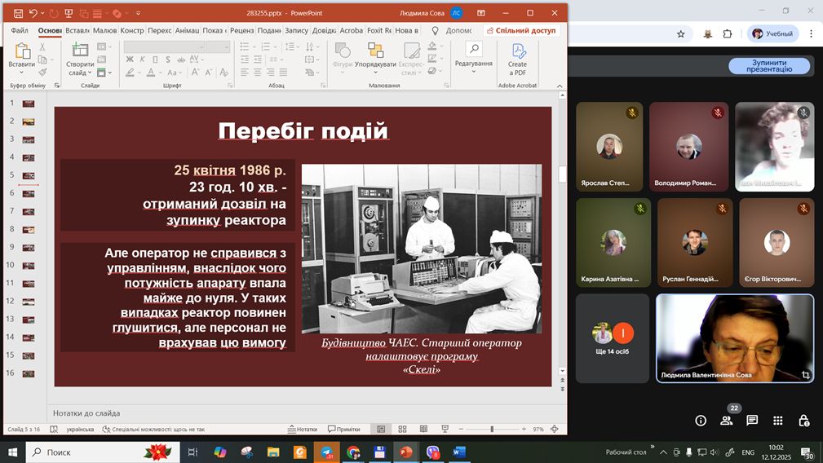Click the zoom out minus button
The width and height of the screenshot is (823, 463).
point(461,429)
